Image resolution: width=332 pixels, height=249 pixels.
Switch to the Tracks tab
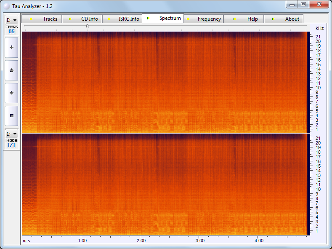pyautogui.click(x=42, y=19)
